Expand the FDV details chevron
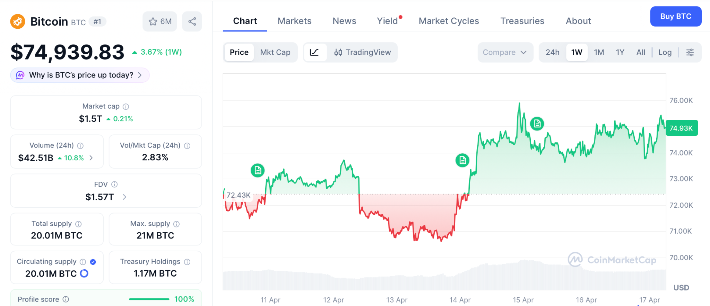710x306 pixels. click(124, 197)
